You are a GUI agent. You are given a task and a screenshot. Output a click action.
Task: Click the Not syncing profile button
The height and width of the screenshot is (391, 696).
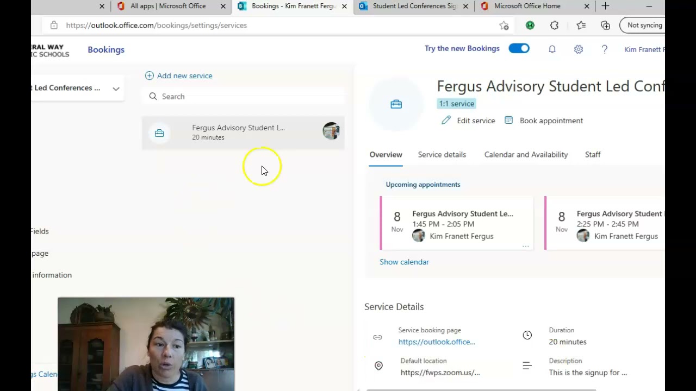[x=642, y=25]
